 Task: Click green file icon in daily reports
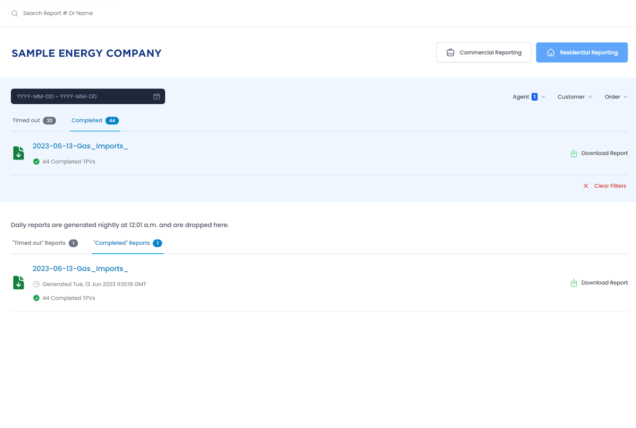[19, 282]
